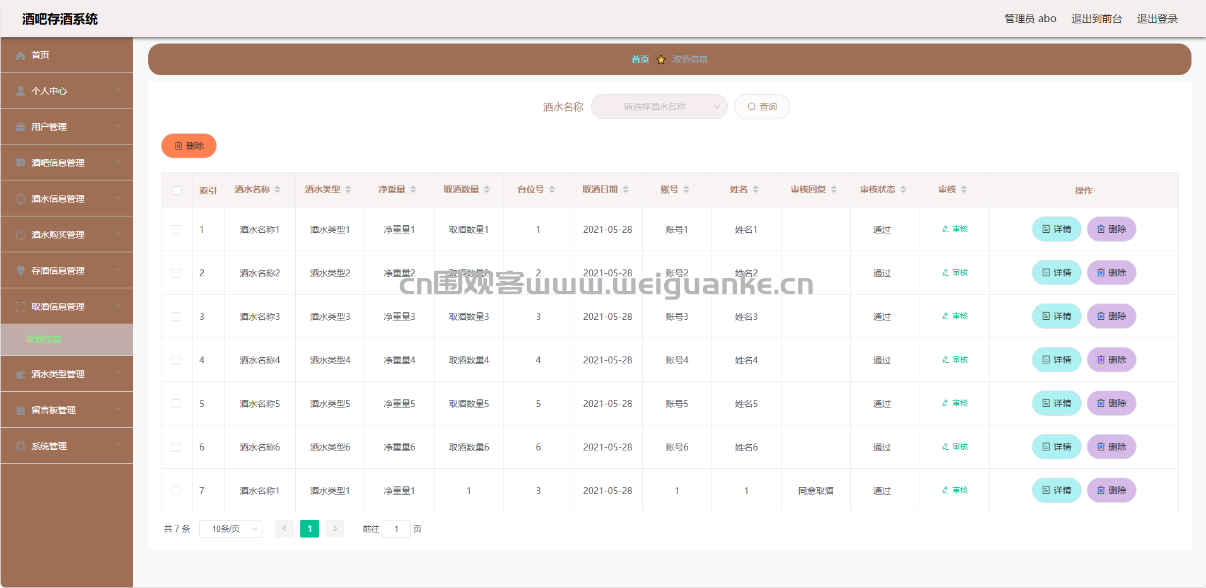Expand the 酒水购买管理 menu chevron
The image size is (1206, 588).
pyautogui.click(x=118, y=234)
